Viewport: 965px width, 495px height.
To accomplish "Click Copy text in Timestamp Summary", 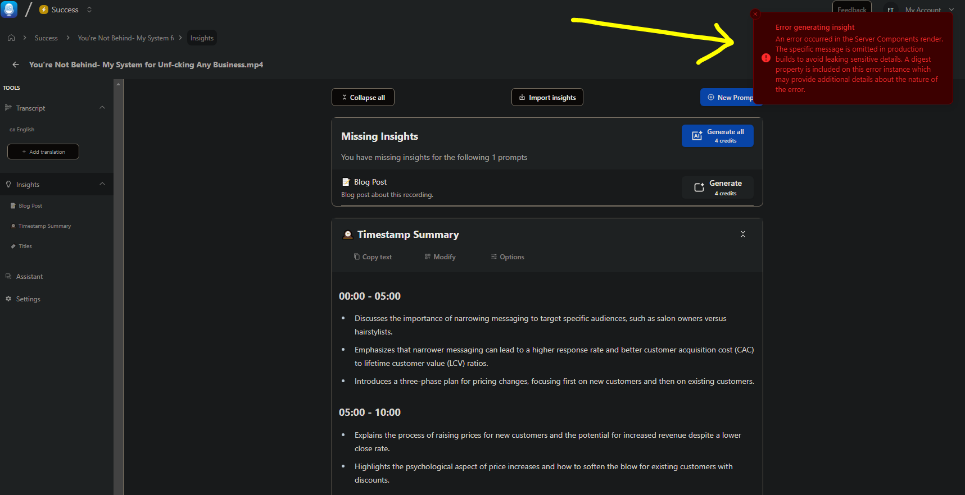I will pyautogui.click(x=373, y=257).
